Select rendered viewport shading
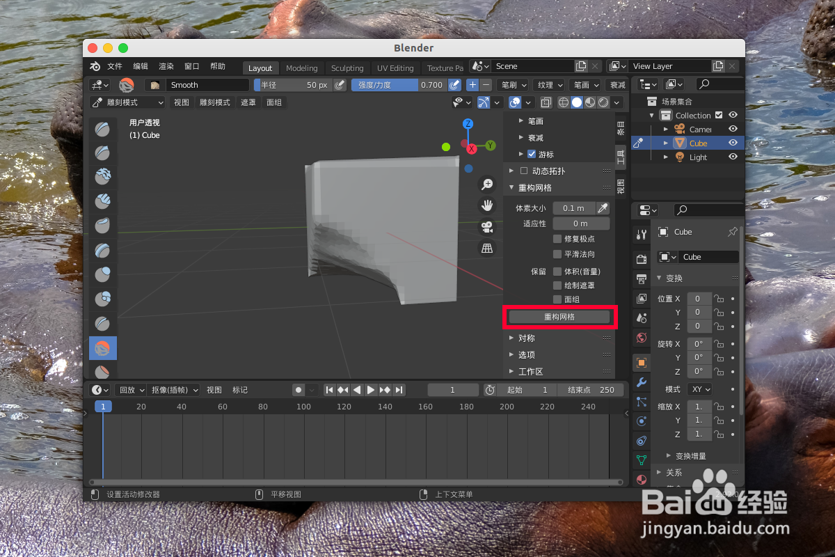 603,102
